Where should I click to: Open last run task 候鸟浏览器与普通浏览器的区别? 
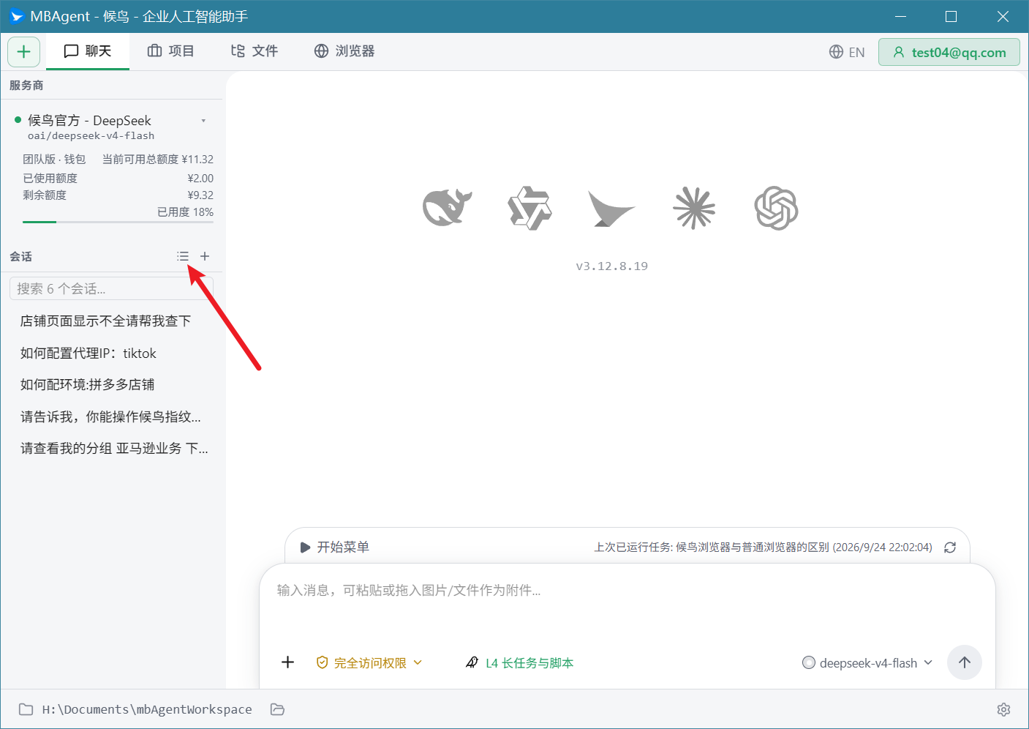763,547
